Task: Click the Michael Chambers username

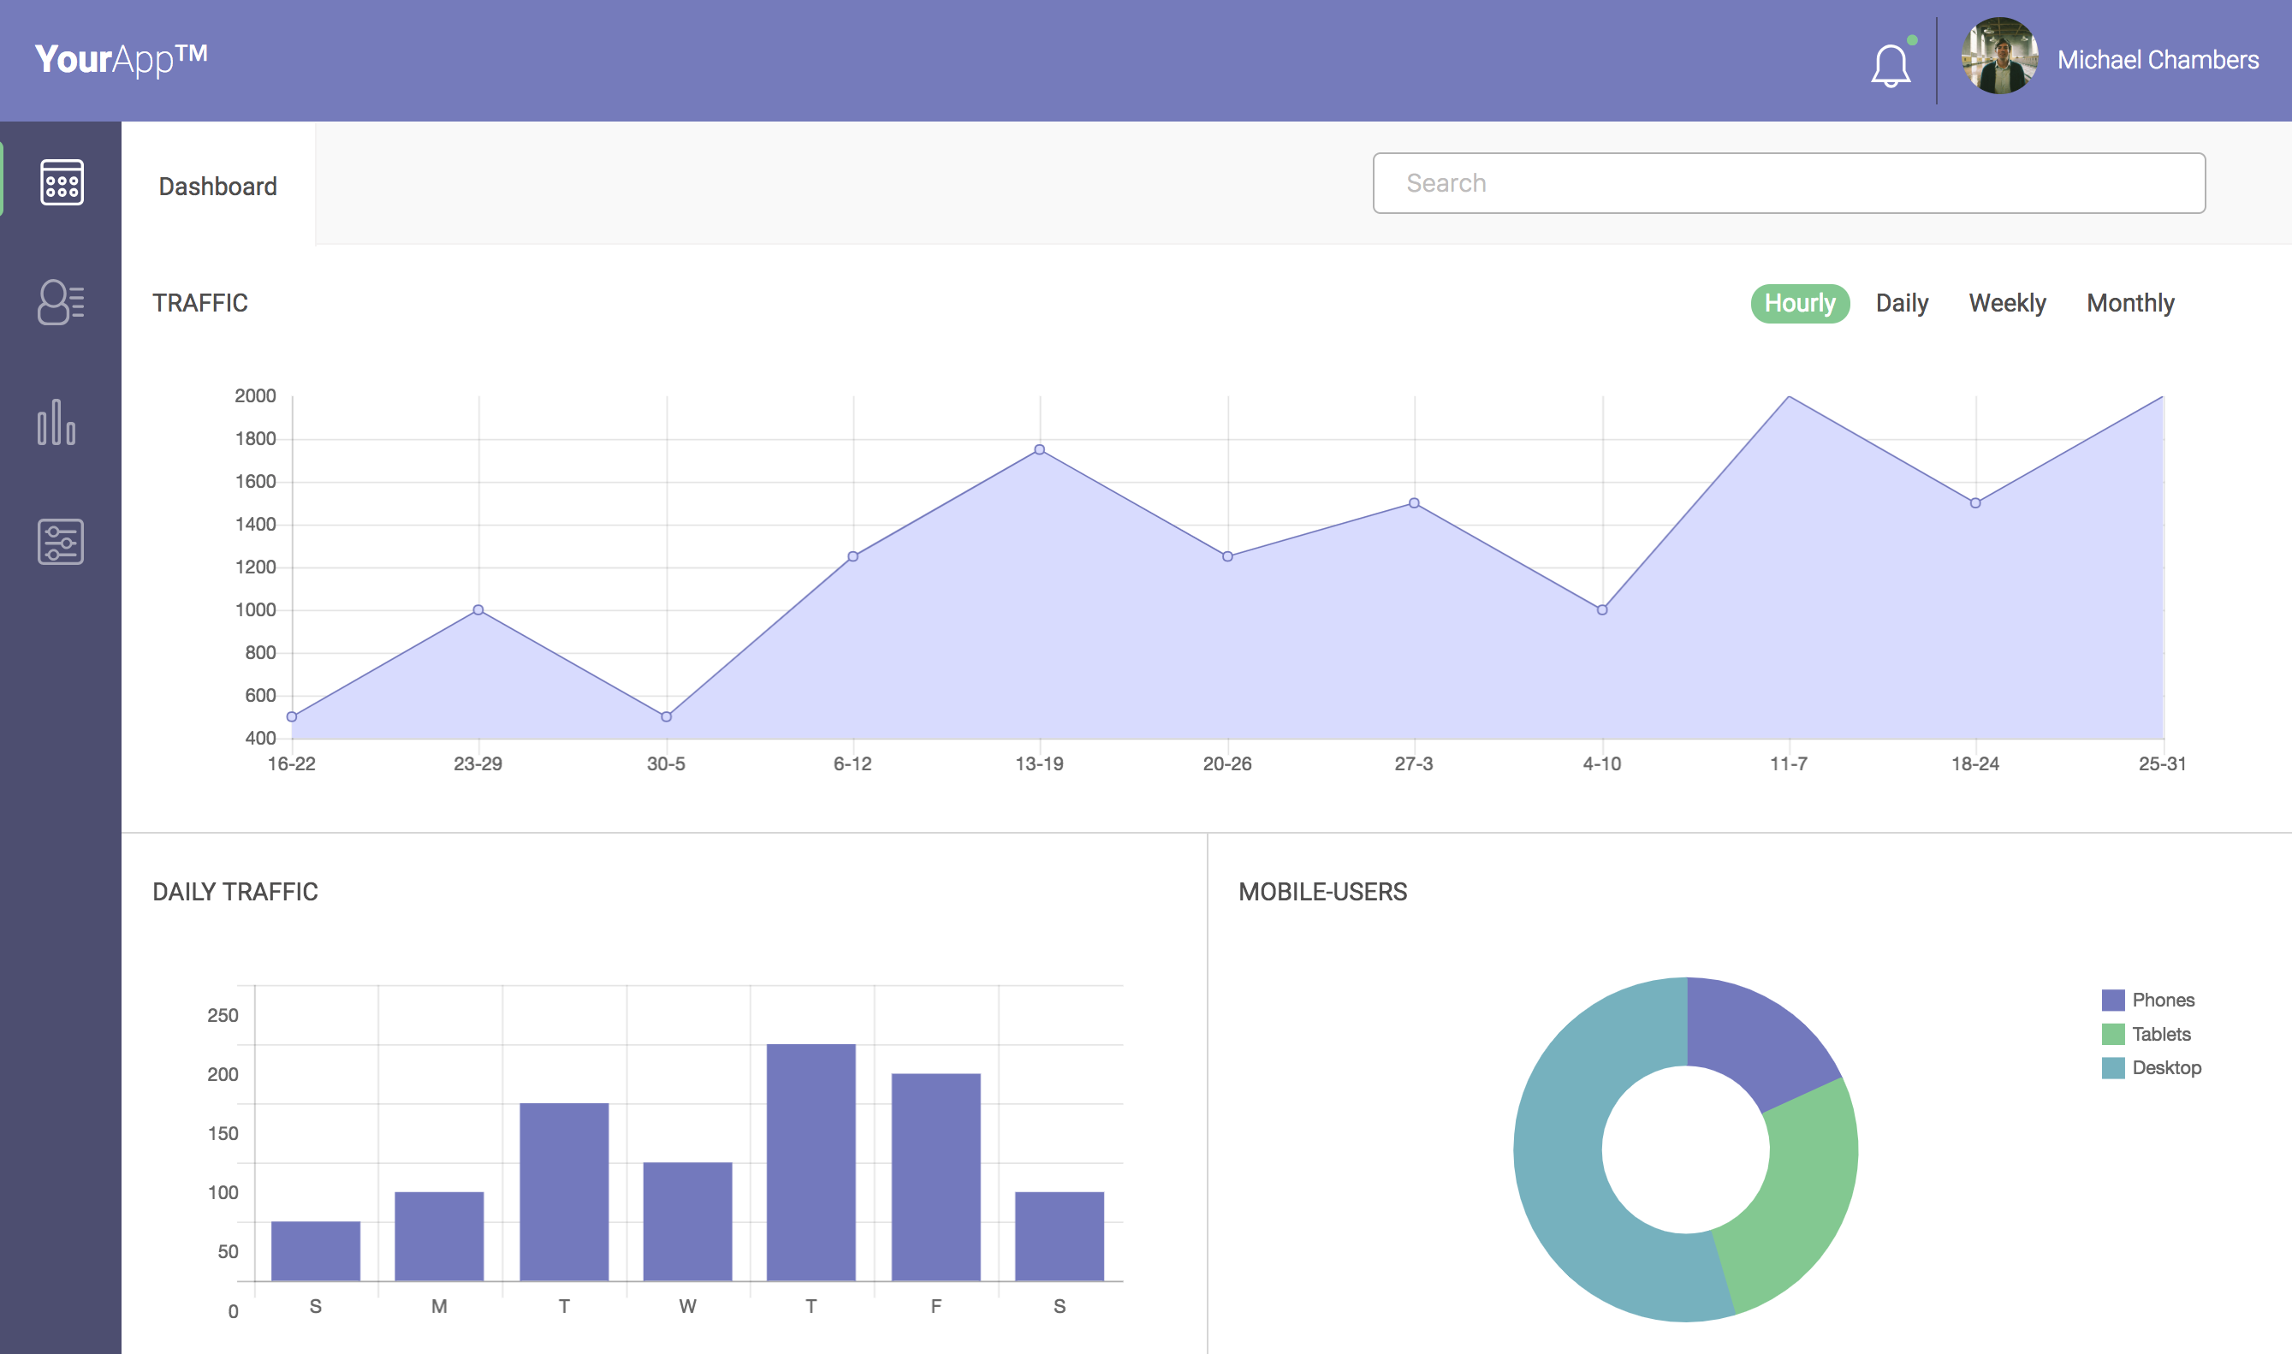Action: click(x=2157, y=60)
